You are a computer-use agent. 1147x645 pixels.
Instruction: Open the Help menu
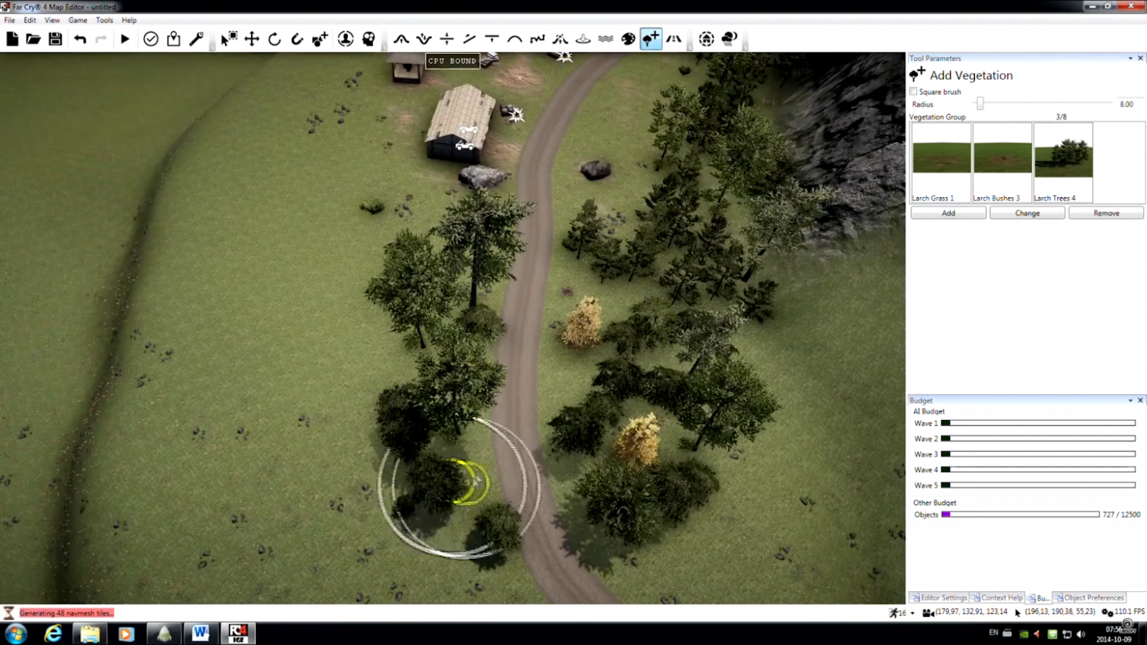[129, 20]
